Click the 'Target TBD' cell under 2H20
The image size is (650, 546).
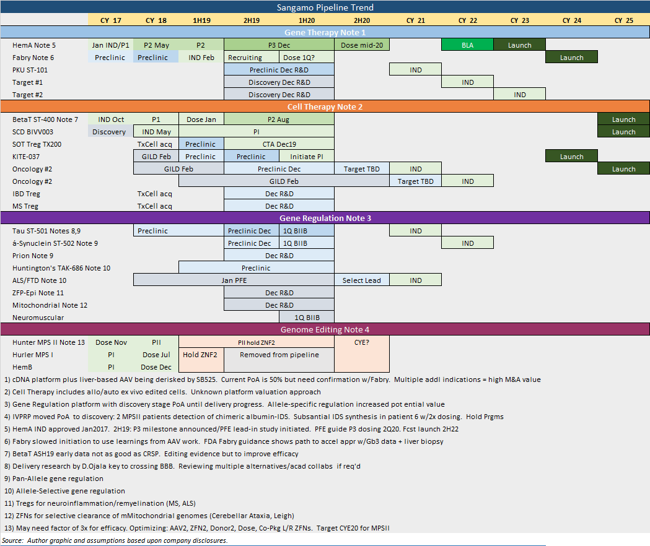[362, 169]
